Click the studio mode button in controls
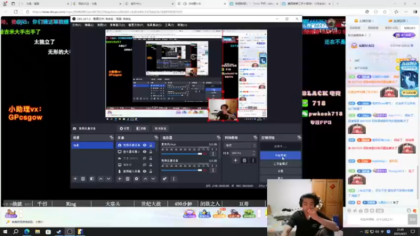Image resolution: width=420 pixels, height=236 pixels. (x=280, y=164)
